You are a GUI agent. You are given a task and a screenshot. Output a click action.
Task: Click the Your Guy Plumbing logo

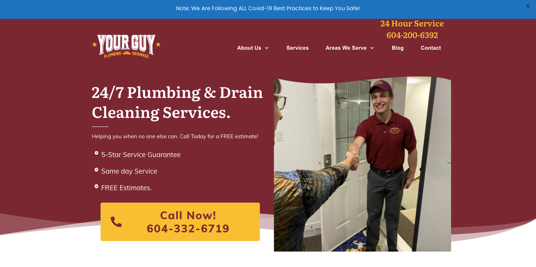point(126,46)
